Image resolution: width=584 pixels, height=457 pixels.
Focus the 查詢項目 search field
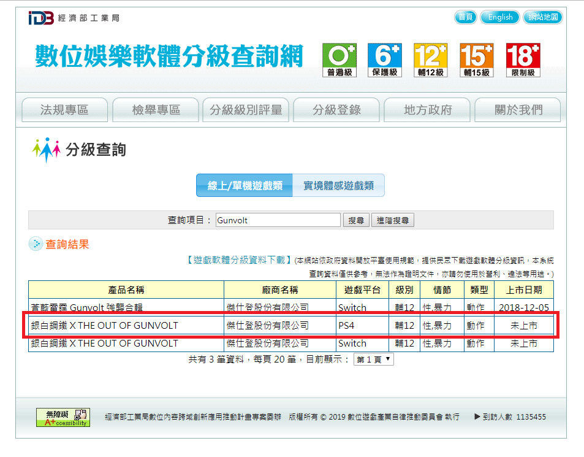pyautogui.click(x=278, y=220)
